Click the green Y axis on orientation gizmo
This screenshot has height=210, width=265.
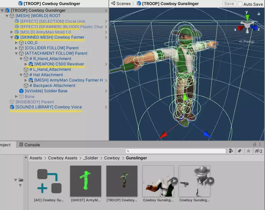(247, 17)
